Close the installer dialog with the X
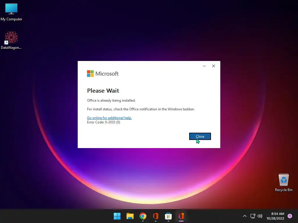Screen dimensions: 298x223 pos(213,66)
